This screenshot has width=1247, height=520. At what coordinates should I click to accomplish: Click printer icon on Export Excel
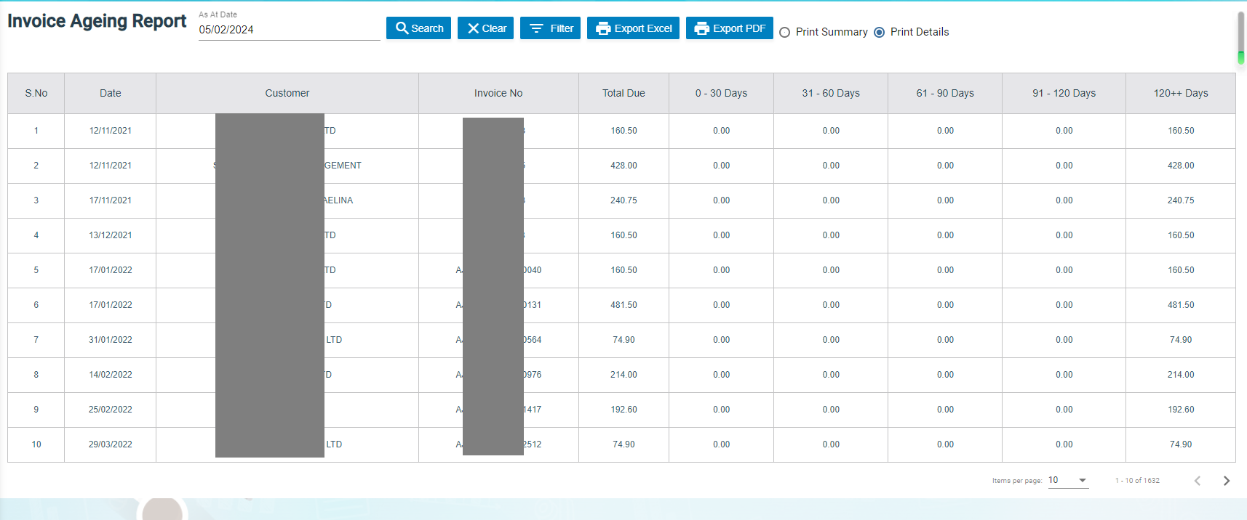click(x=603, y=28)
